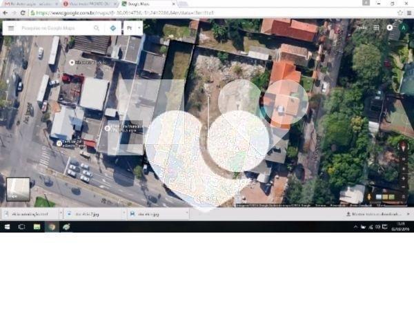Switch to the Gmail browser tab
414x323 pixels.
click(31, 4)
